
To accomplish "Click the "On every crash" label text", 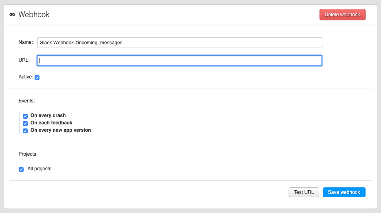I will (48, 115).
